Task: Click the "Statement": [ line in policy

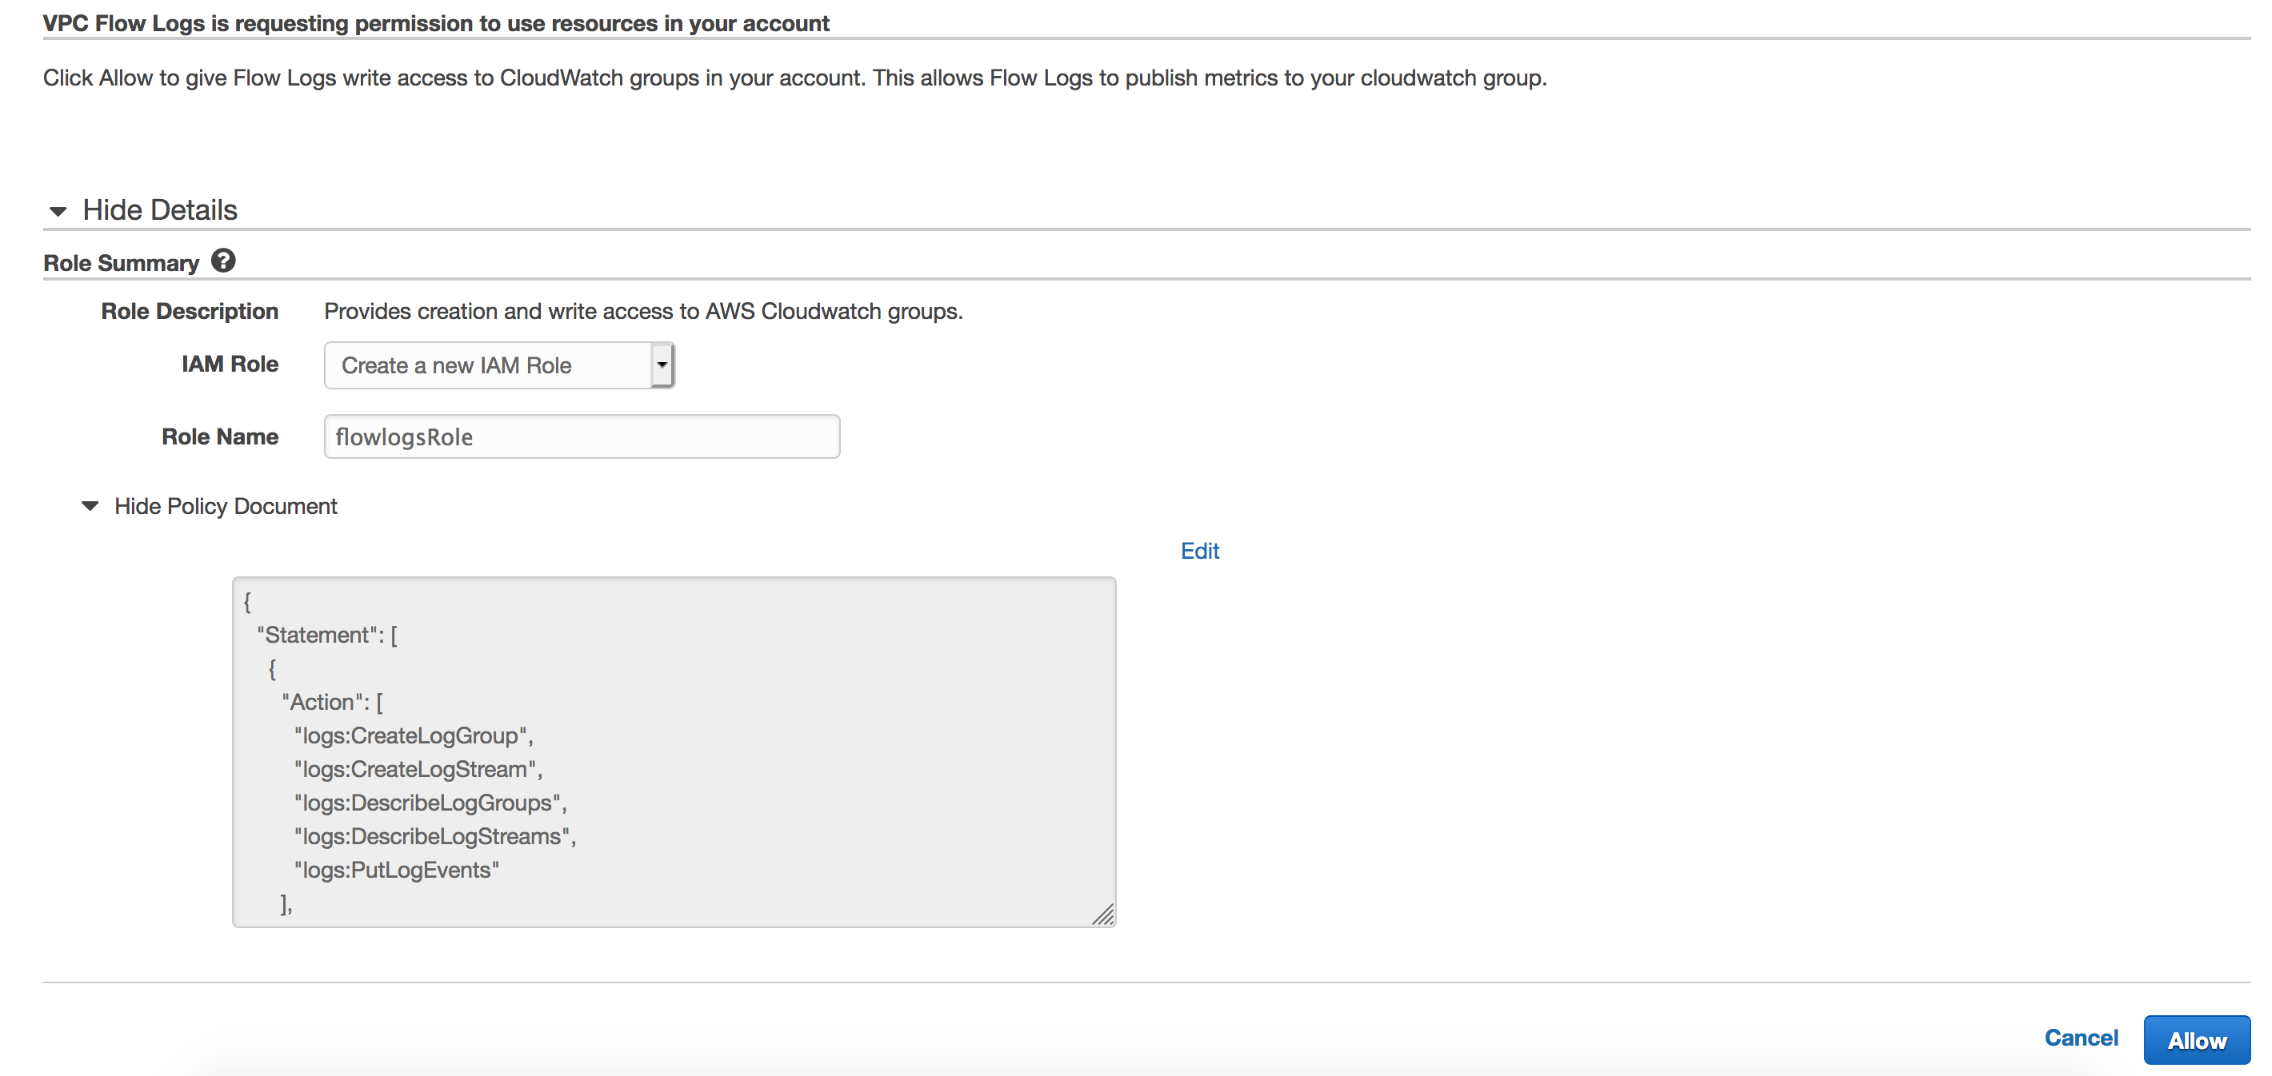Action: (327, 635)
